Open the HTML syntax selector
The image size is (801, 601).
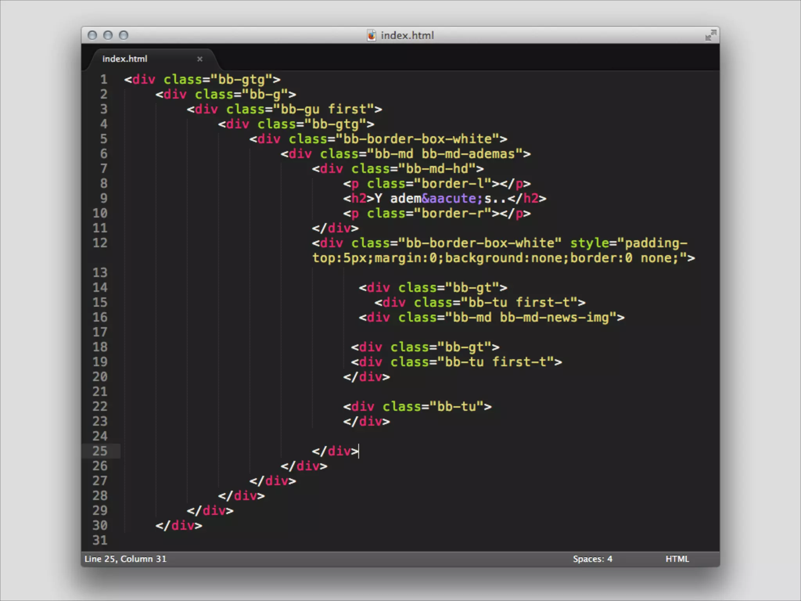click(x=677, y=559)
